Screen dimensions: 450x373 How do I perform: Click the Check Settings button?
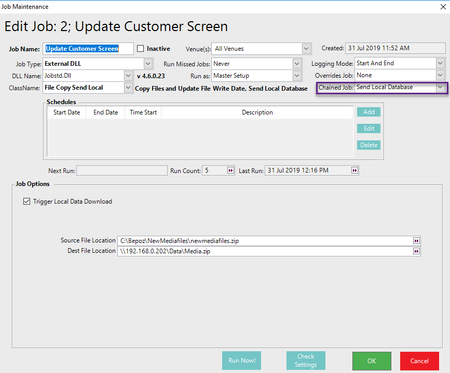click(306, 361)
